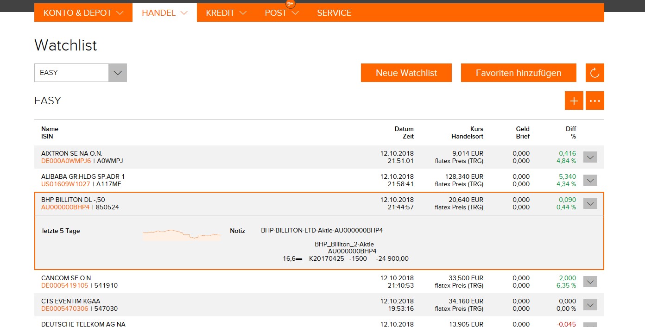Click the Neue Watchlist button
The height and width of the screenshot is (327, 645).
pyautogui.click(x=406, y=73)
